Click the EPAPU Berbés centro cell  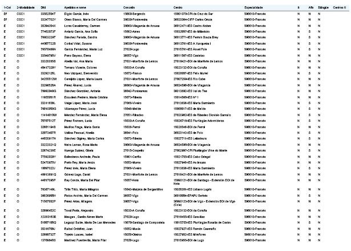pyautogui.click(x=191, y=196)
